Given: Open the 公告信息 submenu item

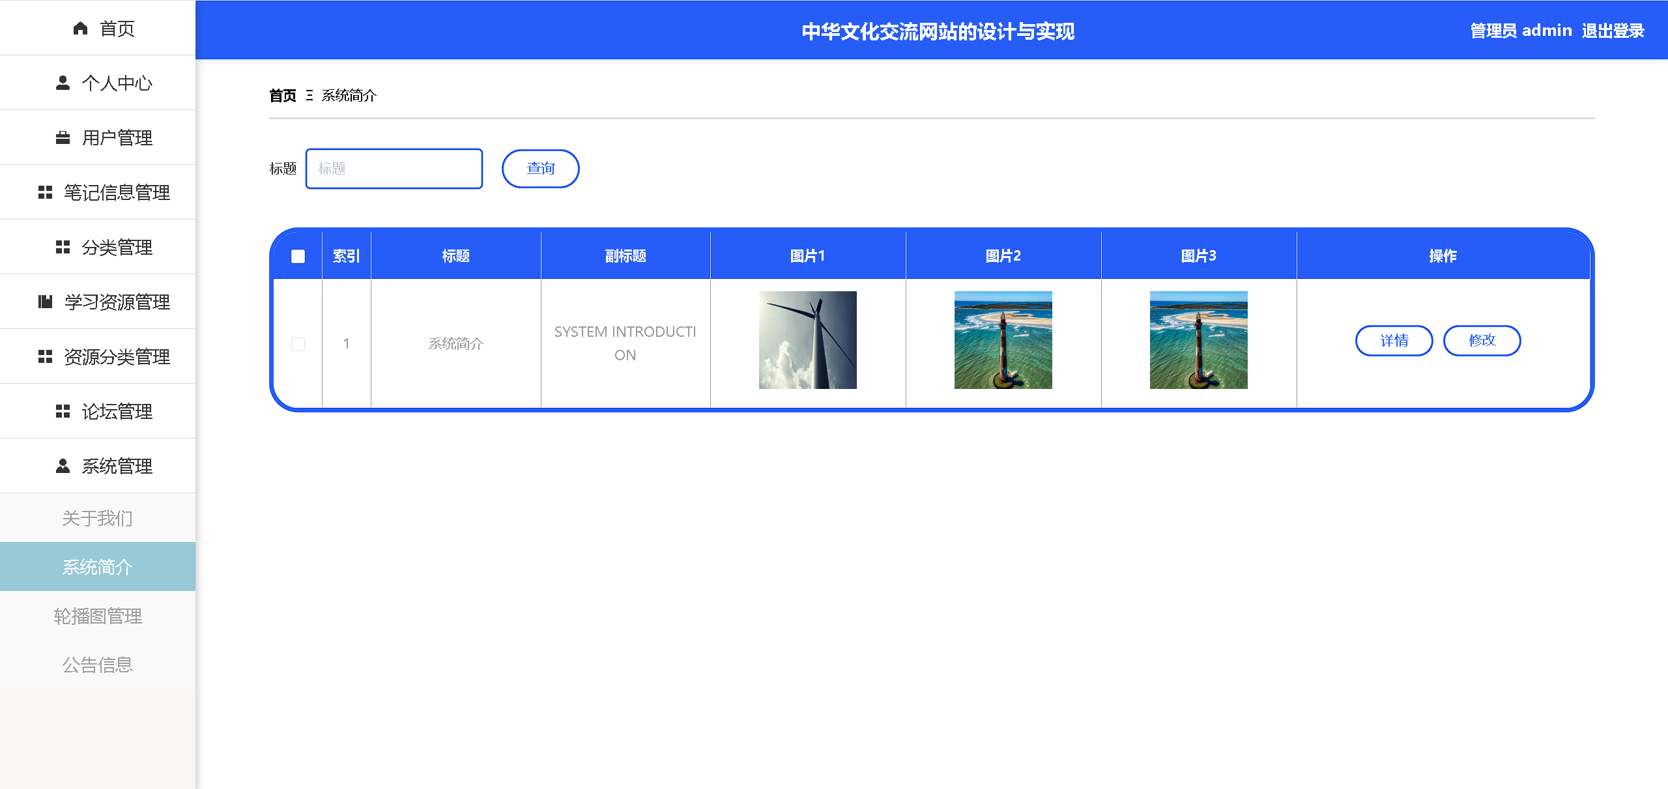Looking at the screenshot, I should [98, 665].
